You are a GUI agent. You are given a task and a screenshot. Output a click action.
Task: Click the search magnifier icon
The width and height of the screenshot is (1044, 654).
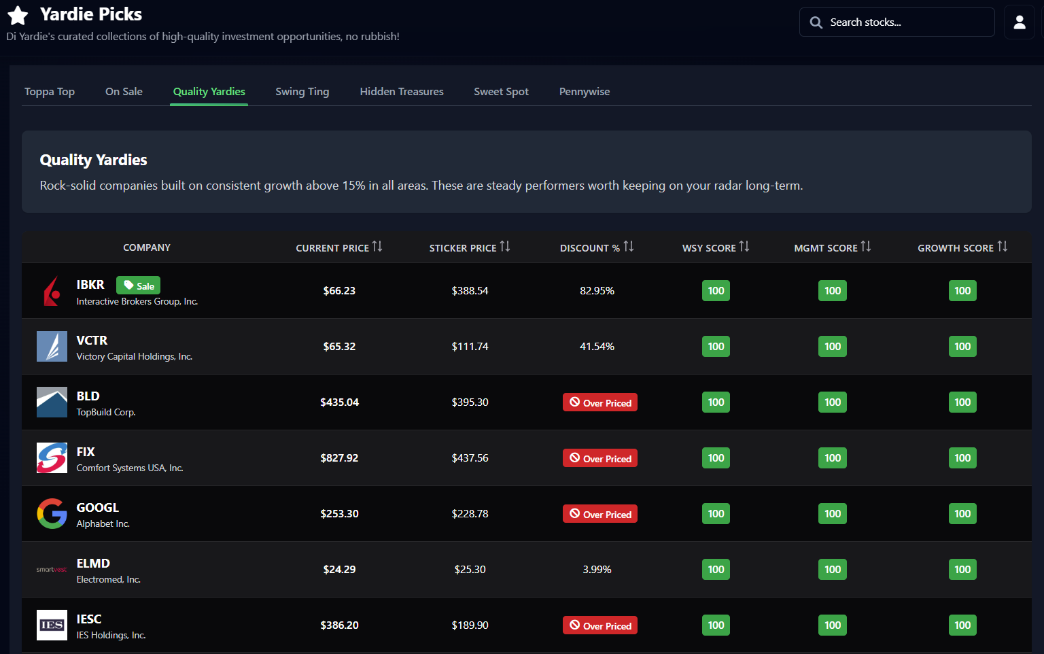tap(816, 22)
